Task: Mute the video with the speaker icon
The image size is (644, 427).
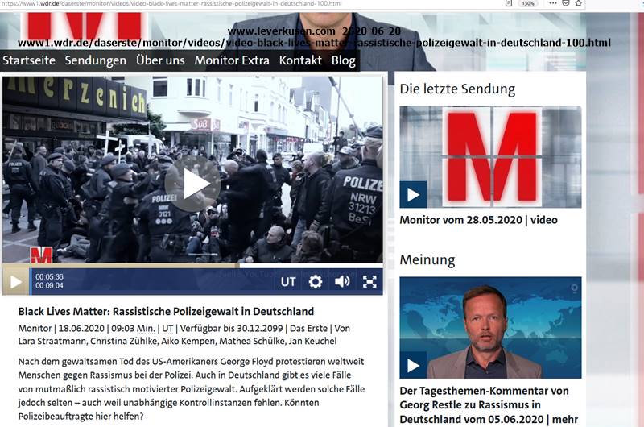Action: pos(342,281)
